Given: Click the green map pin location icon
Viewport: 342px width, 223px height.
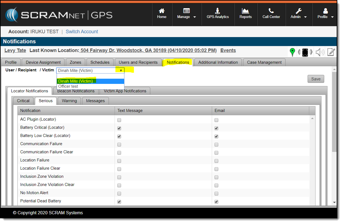Looking at the screenshot, I should tap(292, 52).
